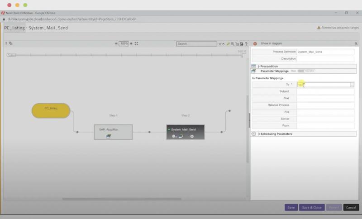Click the chain end dot at top right
The height and width of the screenshot is (219, 362).
point(229,111)
